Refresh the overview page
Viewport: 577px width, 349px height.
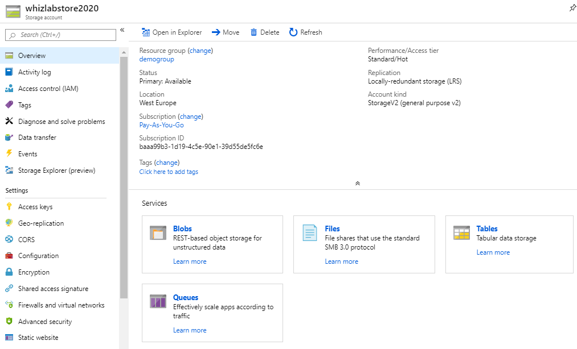click(x=306, y=32)
